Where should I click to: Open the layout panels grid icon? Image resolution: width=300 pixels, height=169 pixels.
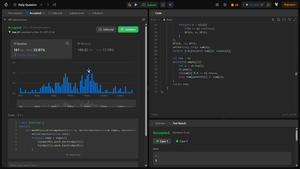(217, 5)
